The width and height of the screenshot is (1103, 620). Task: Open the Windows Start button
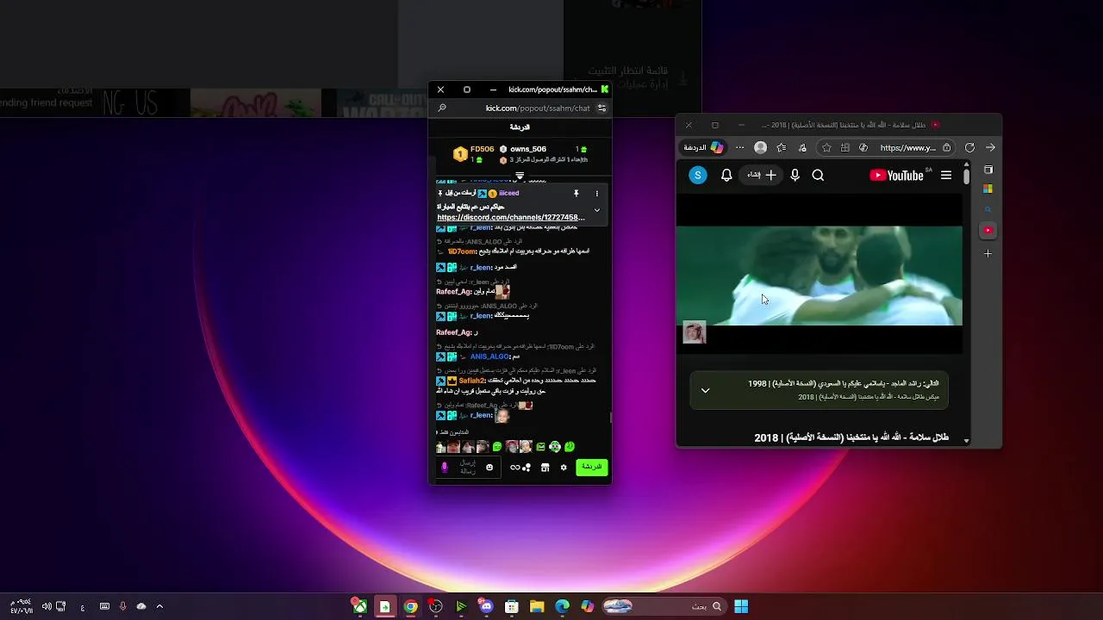[741, 606]
